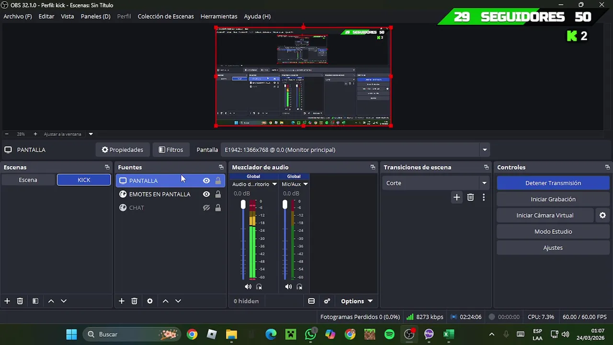
Task: Open the Paneles menu
Action: click(95, 16)
